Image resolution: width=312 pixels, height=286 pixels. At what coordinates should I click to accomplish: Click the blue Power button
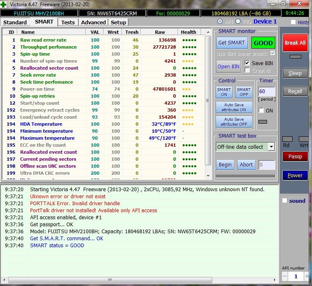[x=295, y=175]
